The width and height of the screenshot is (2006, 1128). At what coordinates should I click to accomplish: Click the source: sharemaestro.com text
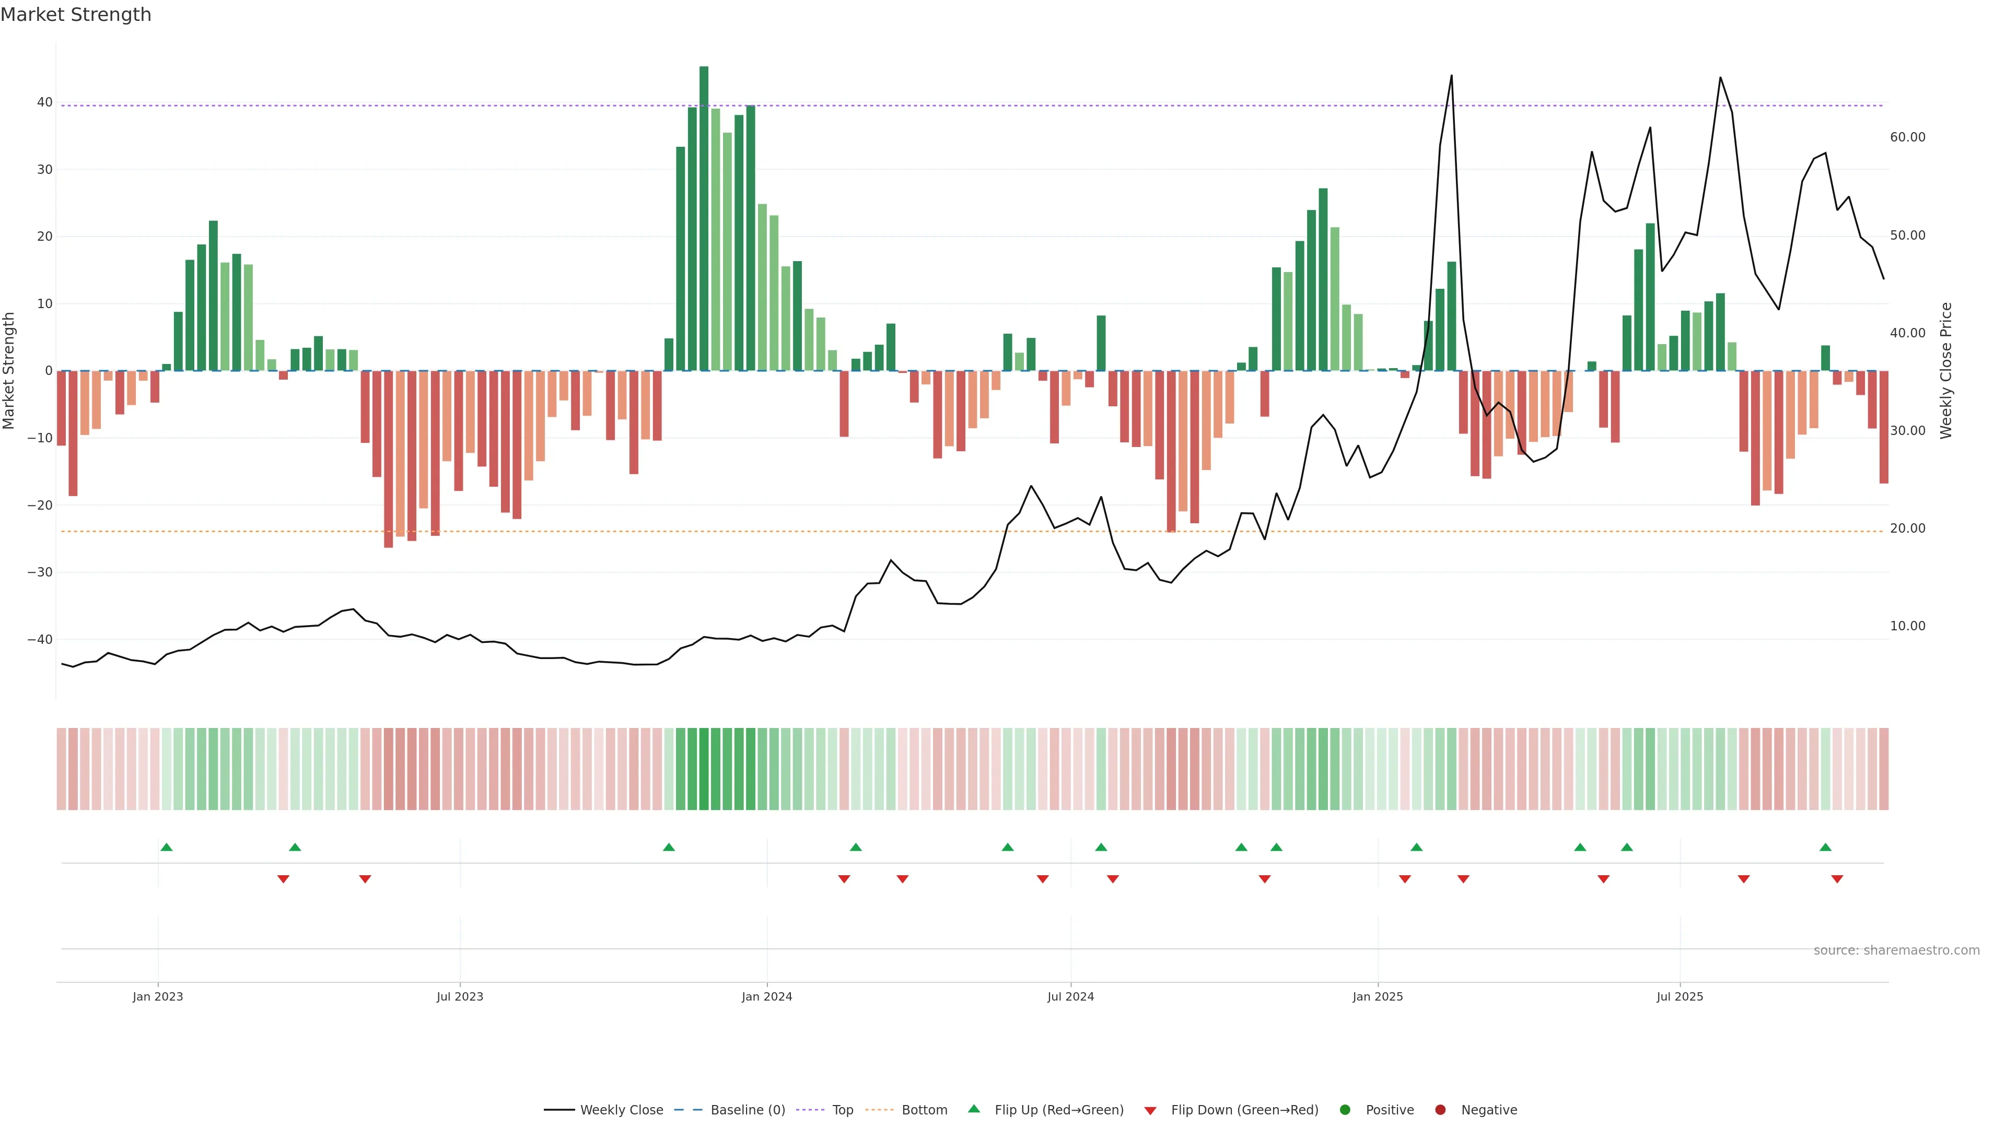1896,950
